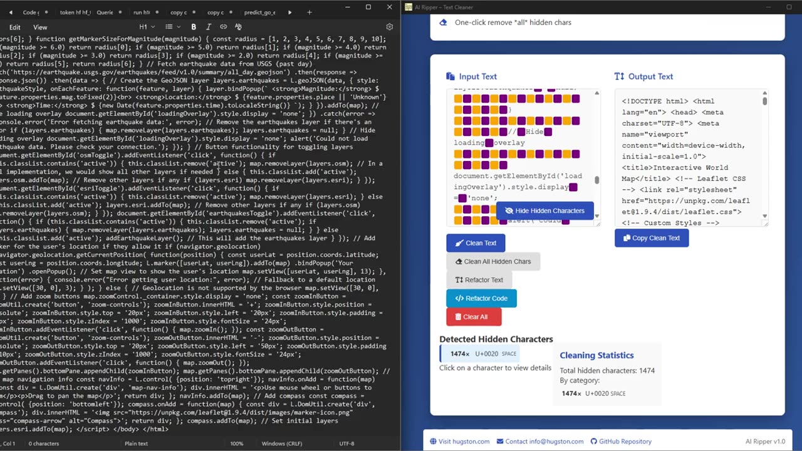Click the Detected Hidden Characters heading
This screenshot has height=451, width=802.
click(496, 339)
